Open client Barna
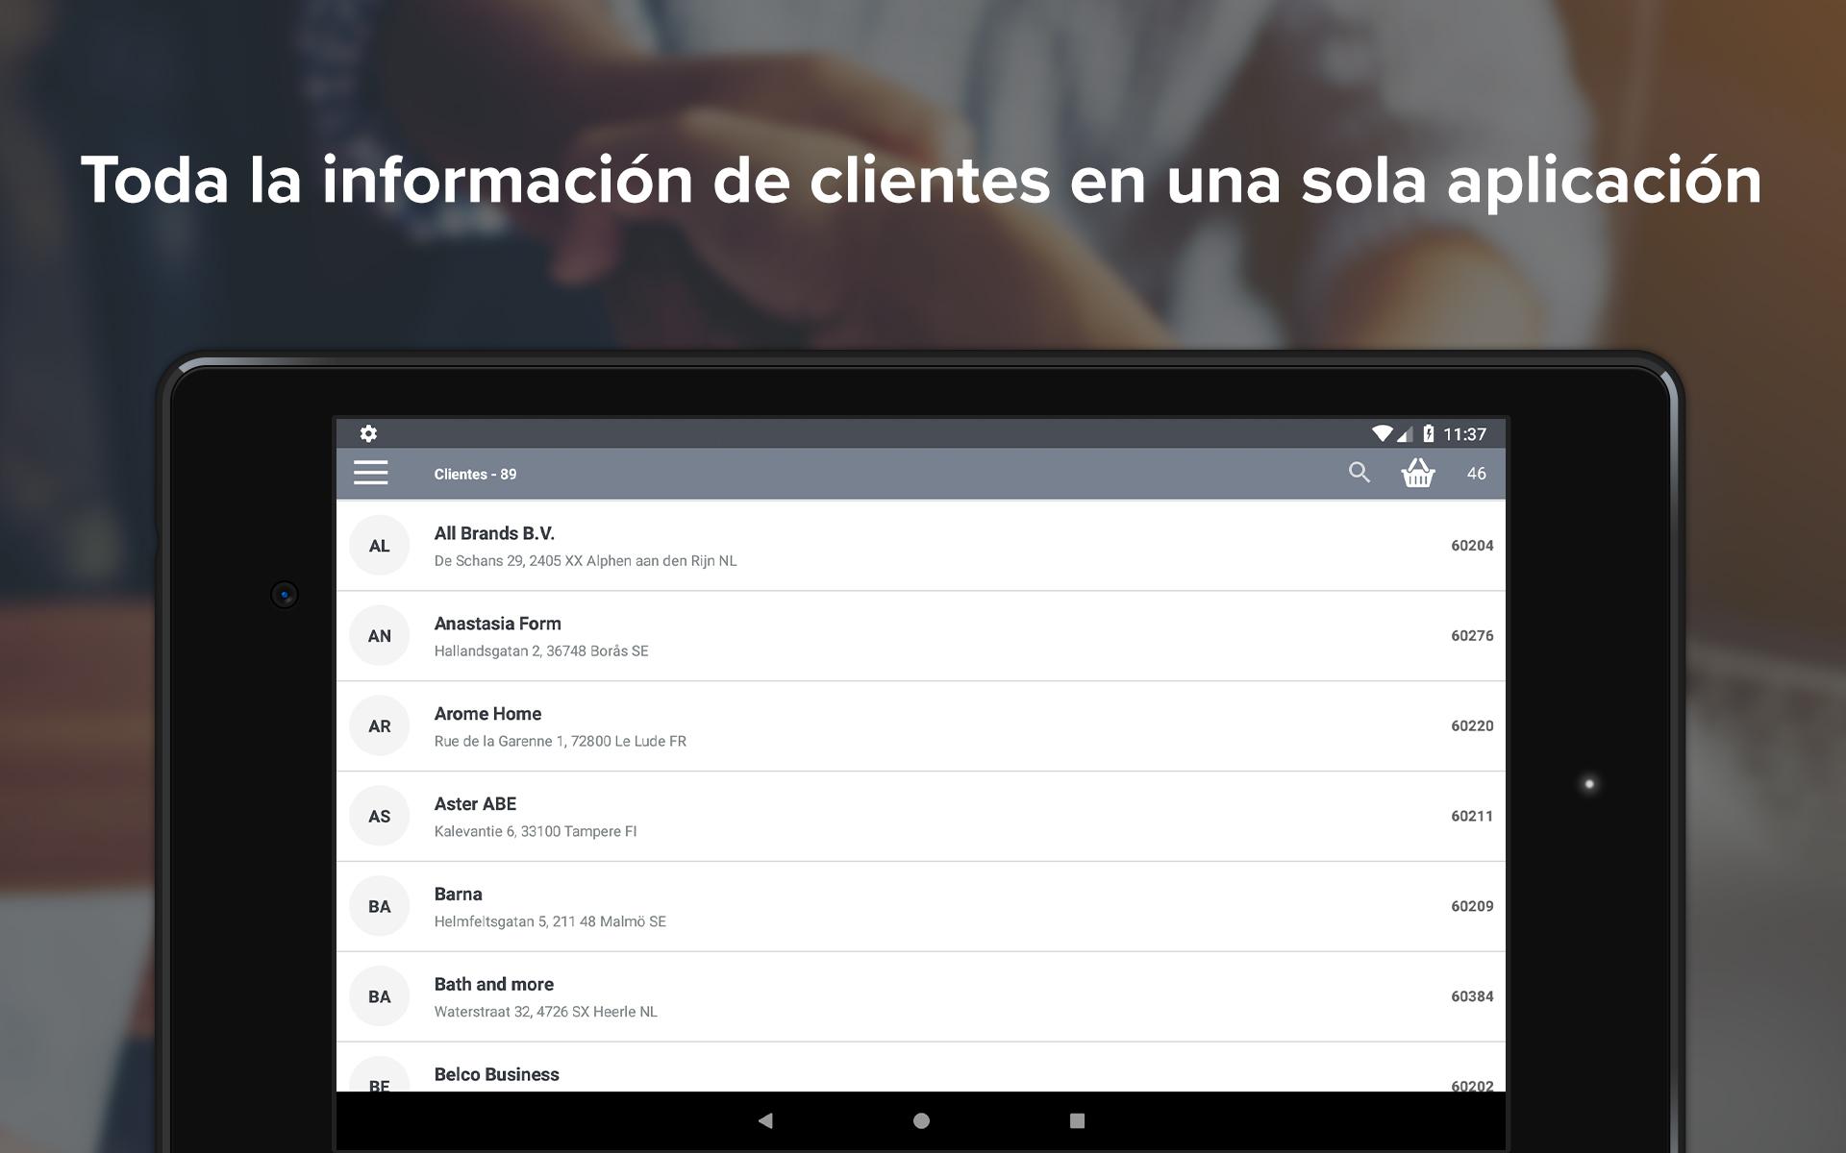This screenshot has width=1846, height=1153. pyautogui.click(x=920, y=906)
